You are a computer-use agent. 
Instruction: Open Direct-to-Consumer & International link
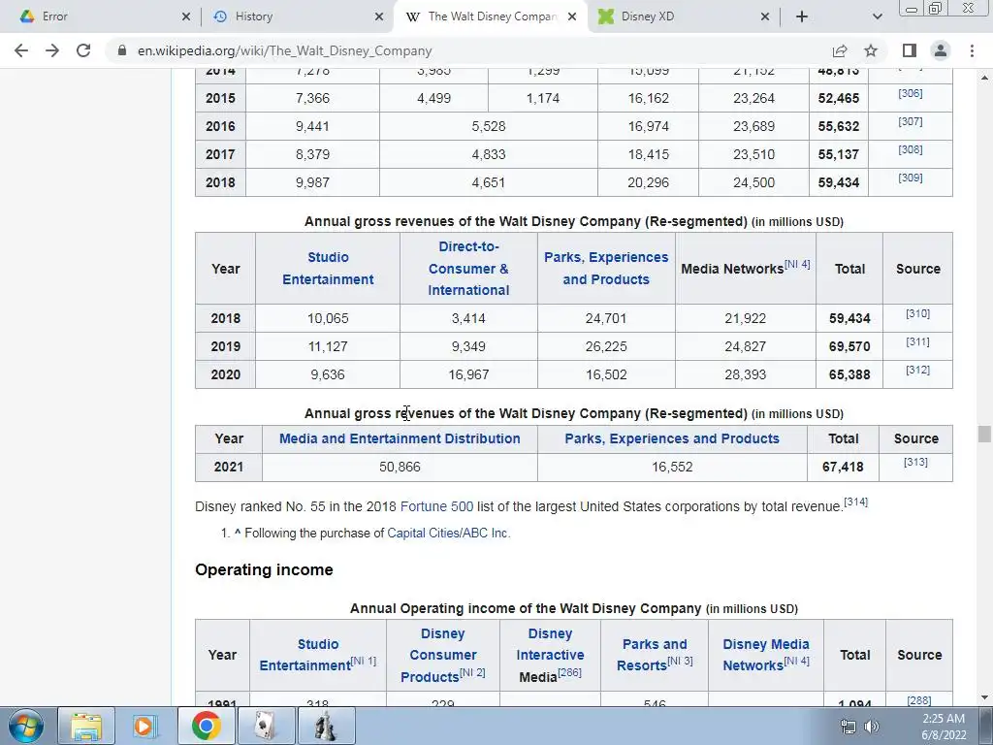(468, 269)
